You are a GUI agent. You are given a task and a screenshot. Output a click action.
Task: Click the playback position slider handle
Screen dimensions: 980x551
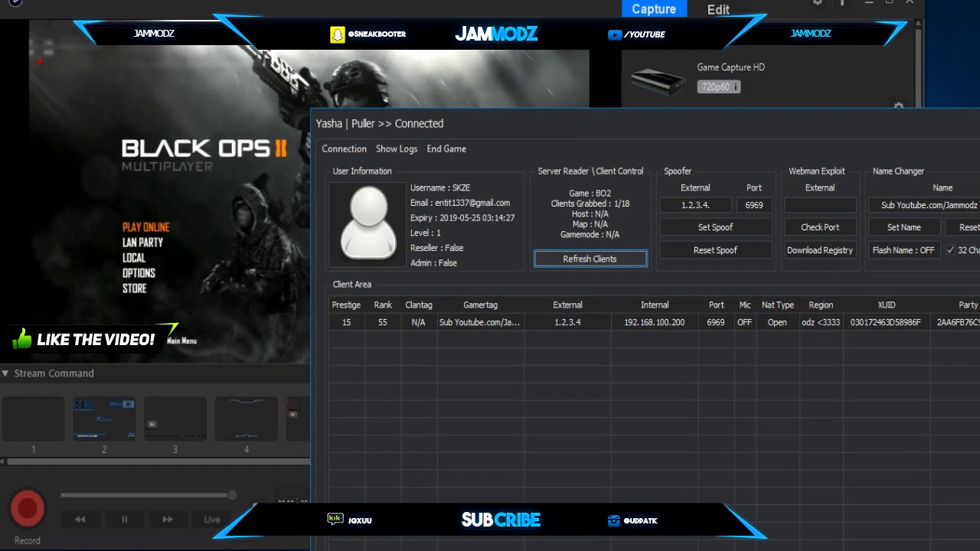tap(232, 495)
